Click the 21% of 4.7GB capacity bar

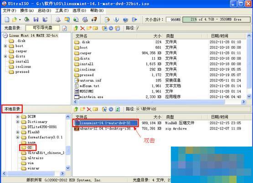217,20
